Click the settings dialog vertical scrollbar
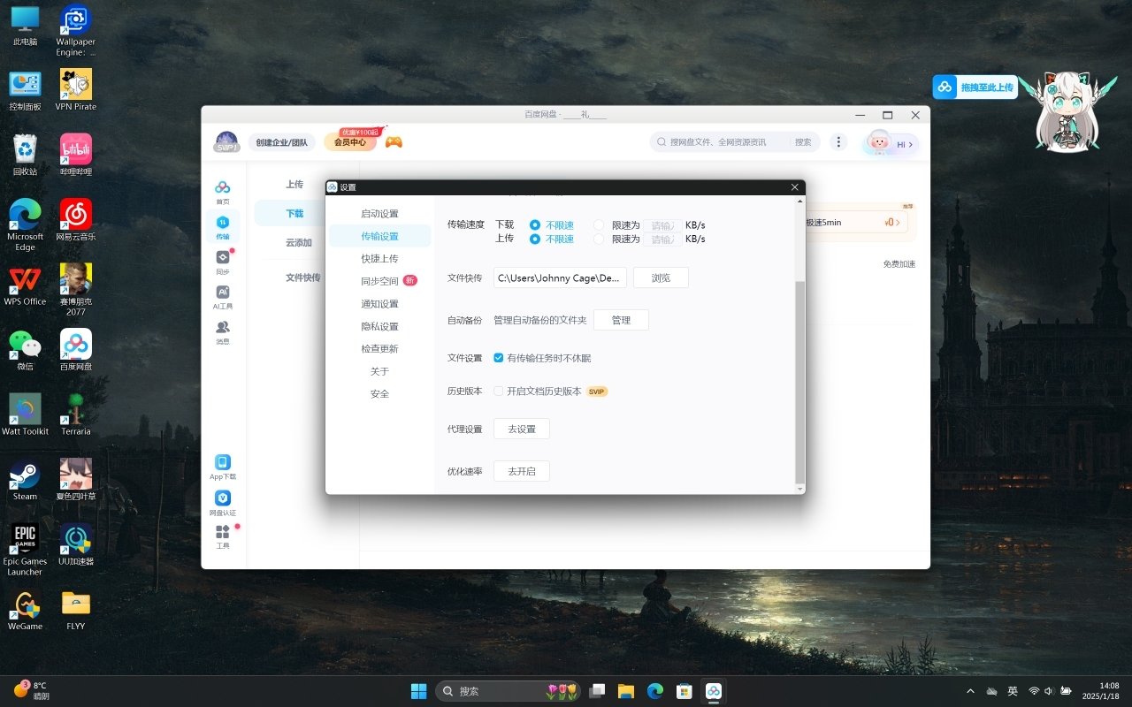The height and width of the screenshot is (707, 1132). pos(800,382)
